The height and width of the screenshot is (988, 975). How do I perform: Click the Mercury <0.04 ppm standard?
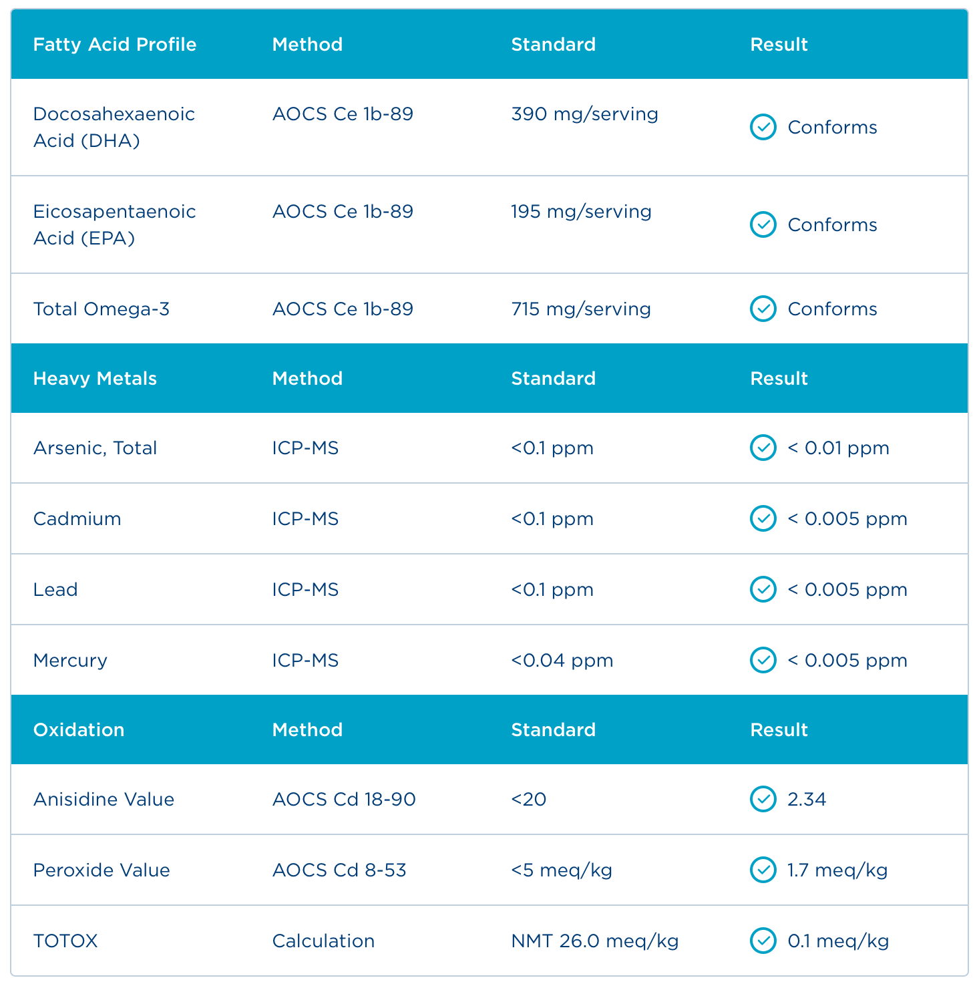pos(562,660)
